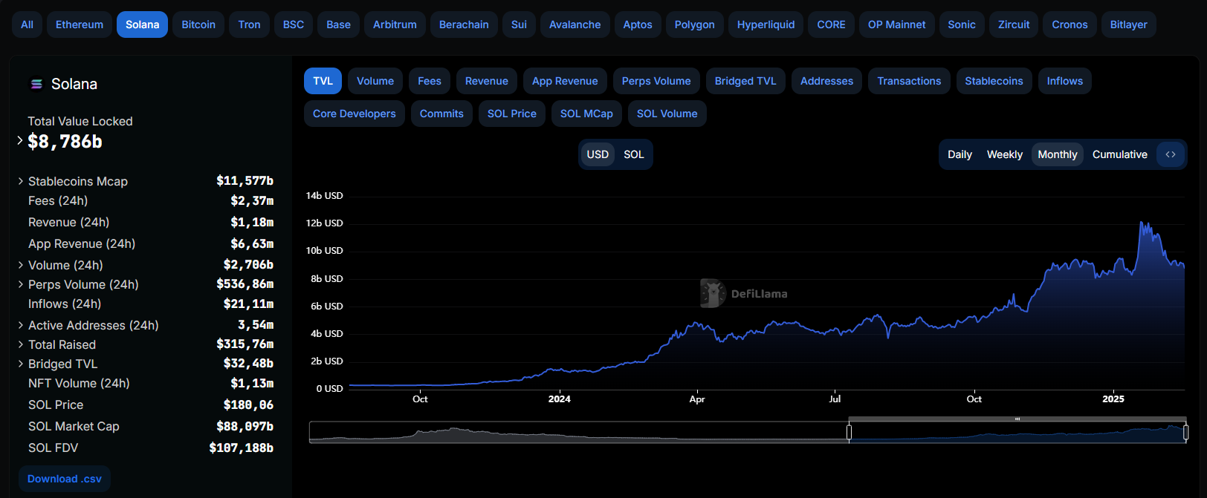This screenshot has height=498, width=1207.
Task: Download the chain data as .csv
Action: pyautogui.click(x=65, y=479)
